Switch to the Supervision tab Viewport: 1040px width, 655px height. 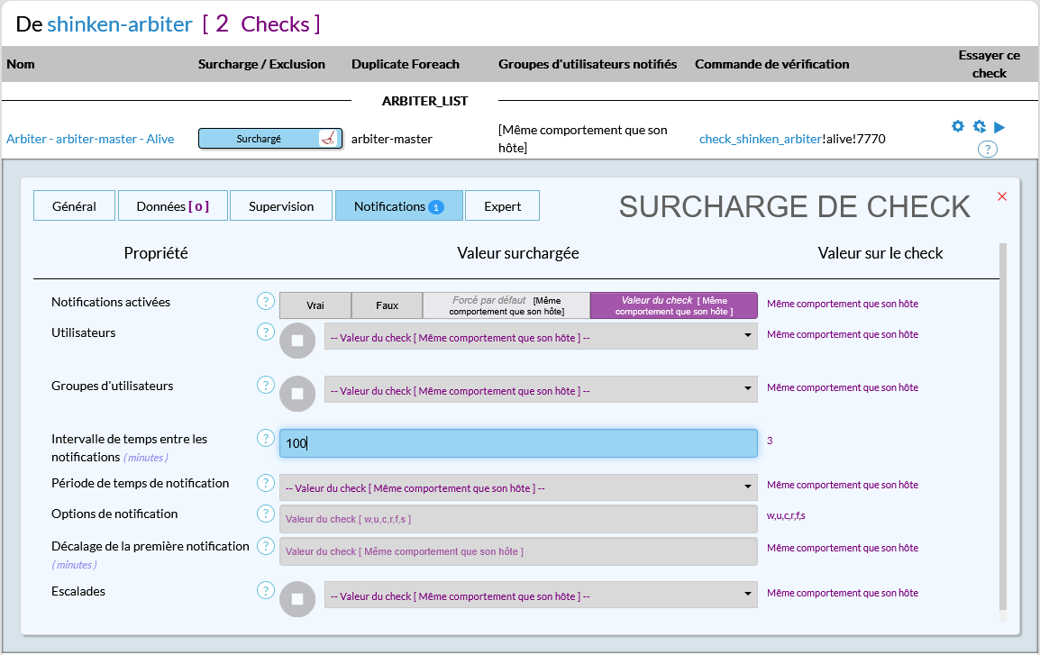281,206
